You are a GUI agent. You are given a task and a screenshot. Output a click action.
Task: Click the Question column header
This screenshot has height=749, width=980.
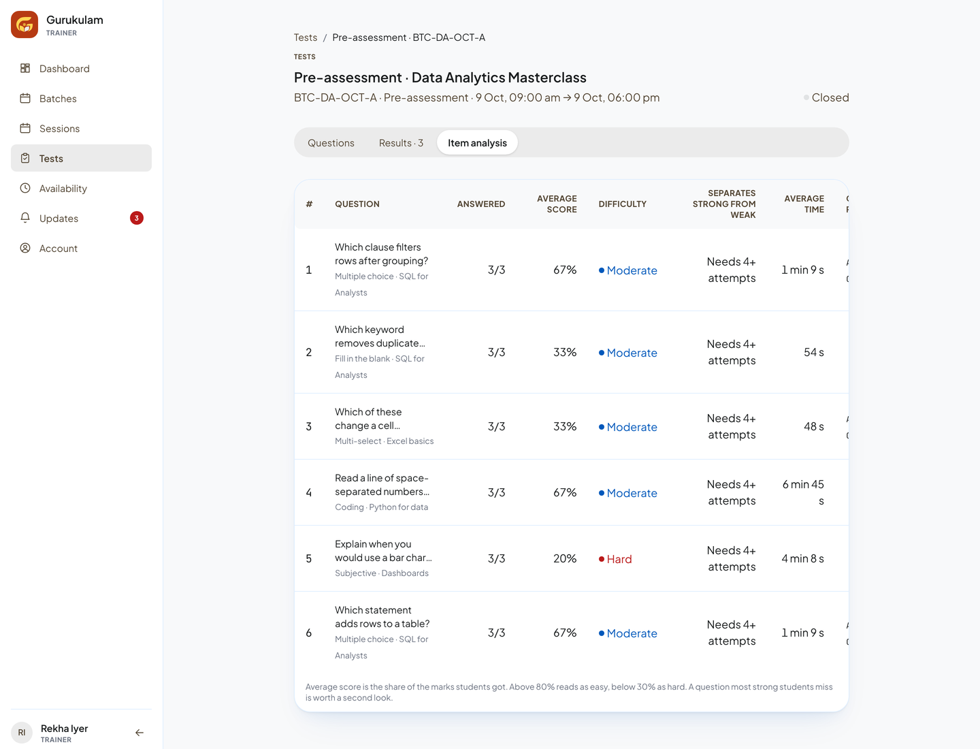[357, 204]
